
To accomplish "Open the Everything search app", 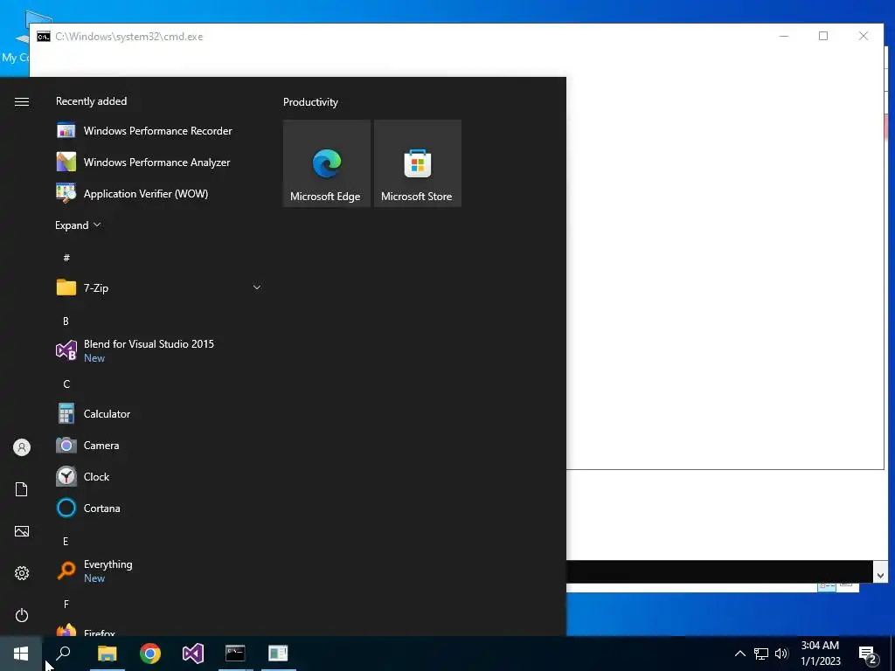I will point(159,571).
